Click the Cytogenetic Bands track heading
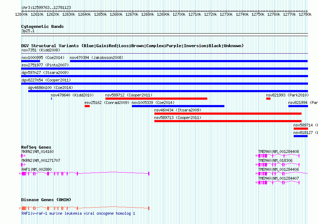The width and height of the screenshot is (318, 224). 43,26
